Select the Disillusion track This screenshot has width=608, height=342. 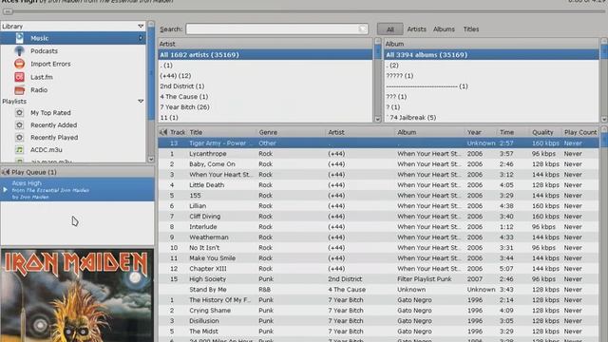click(378, 321)
